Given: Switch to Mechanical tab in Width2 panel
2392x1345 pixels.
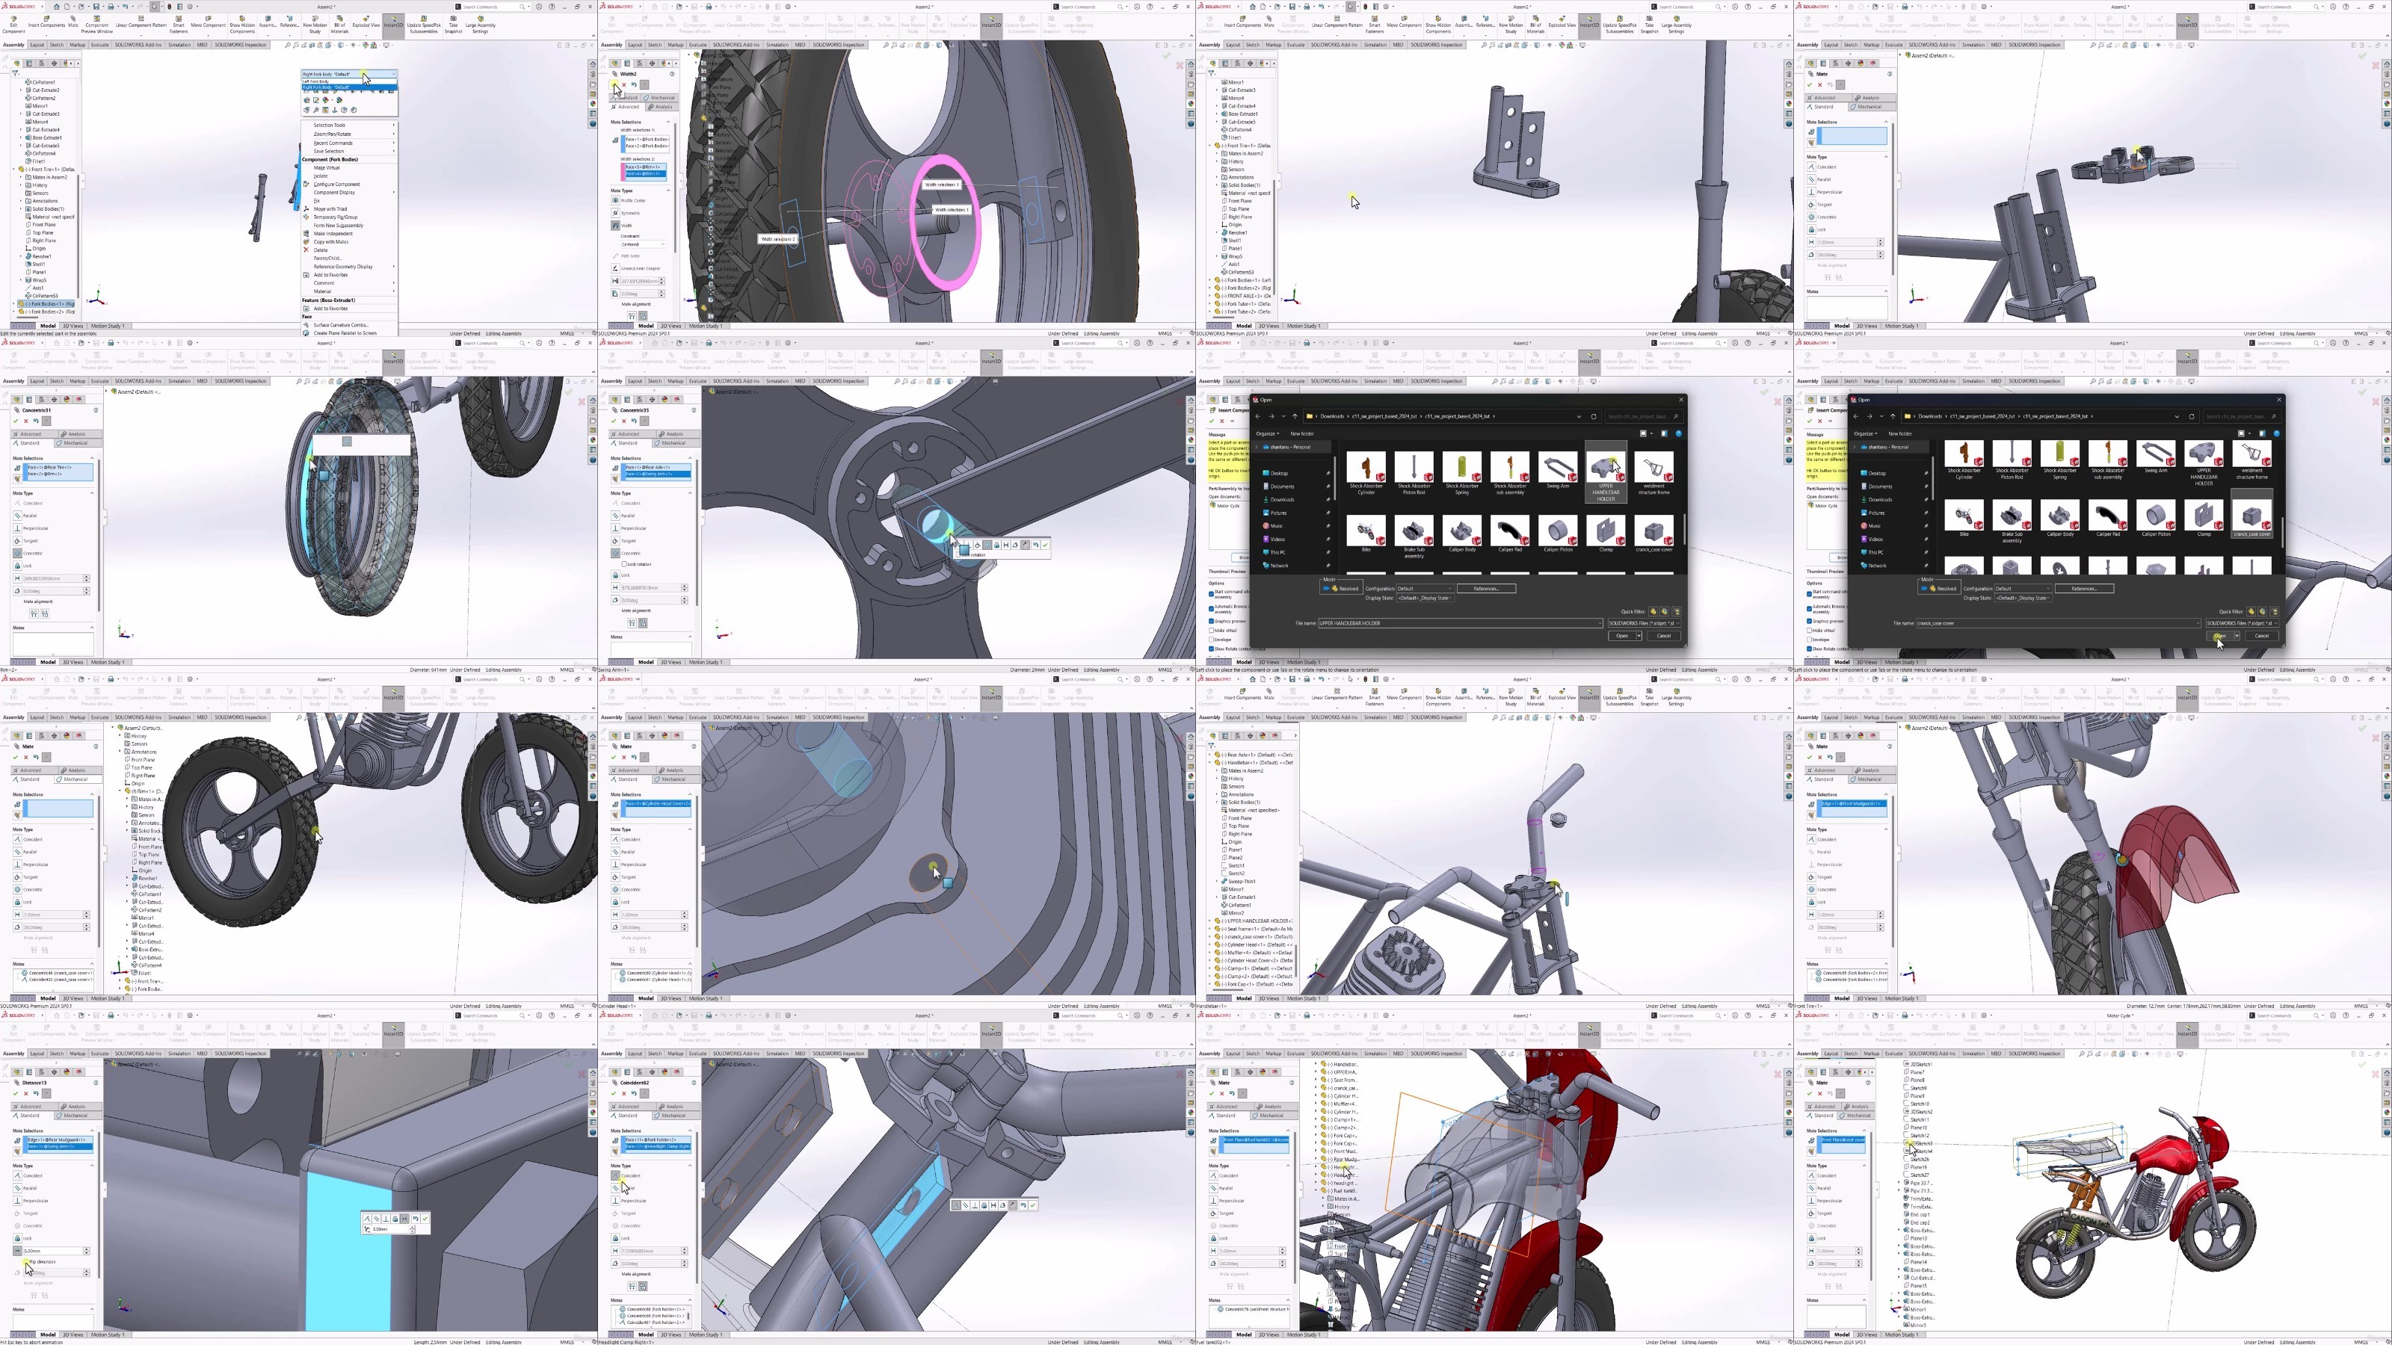Looking at the screenshot, I should coord(660,99).
